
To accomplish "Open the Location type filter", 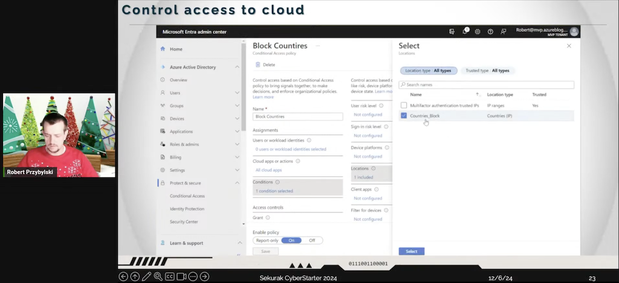I will pyautogui.click(x=428, y=71).
